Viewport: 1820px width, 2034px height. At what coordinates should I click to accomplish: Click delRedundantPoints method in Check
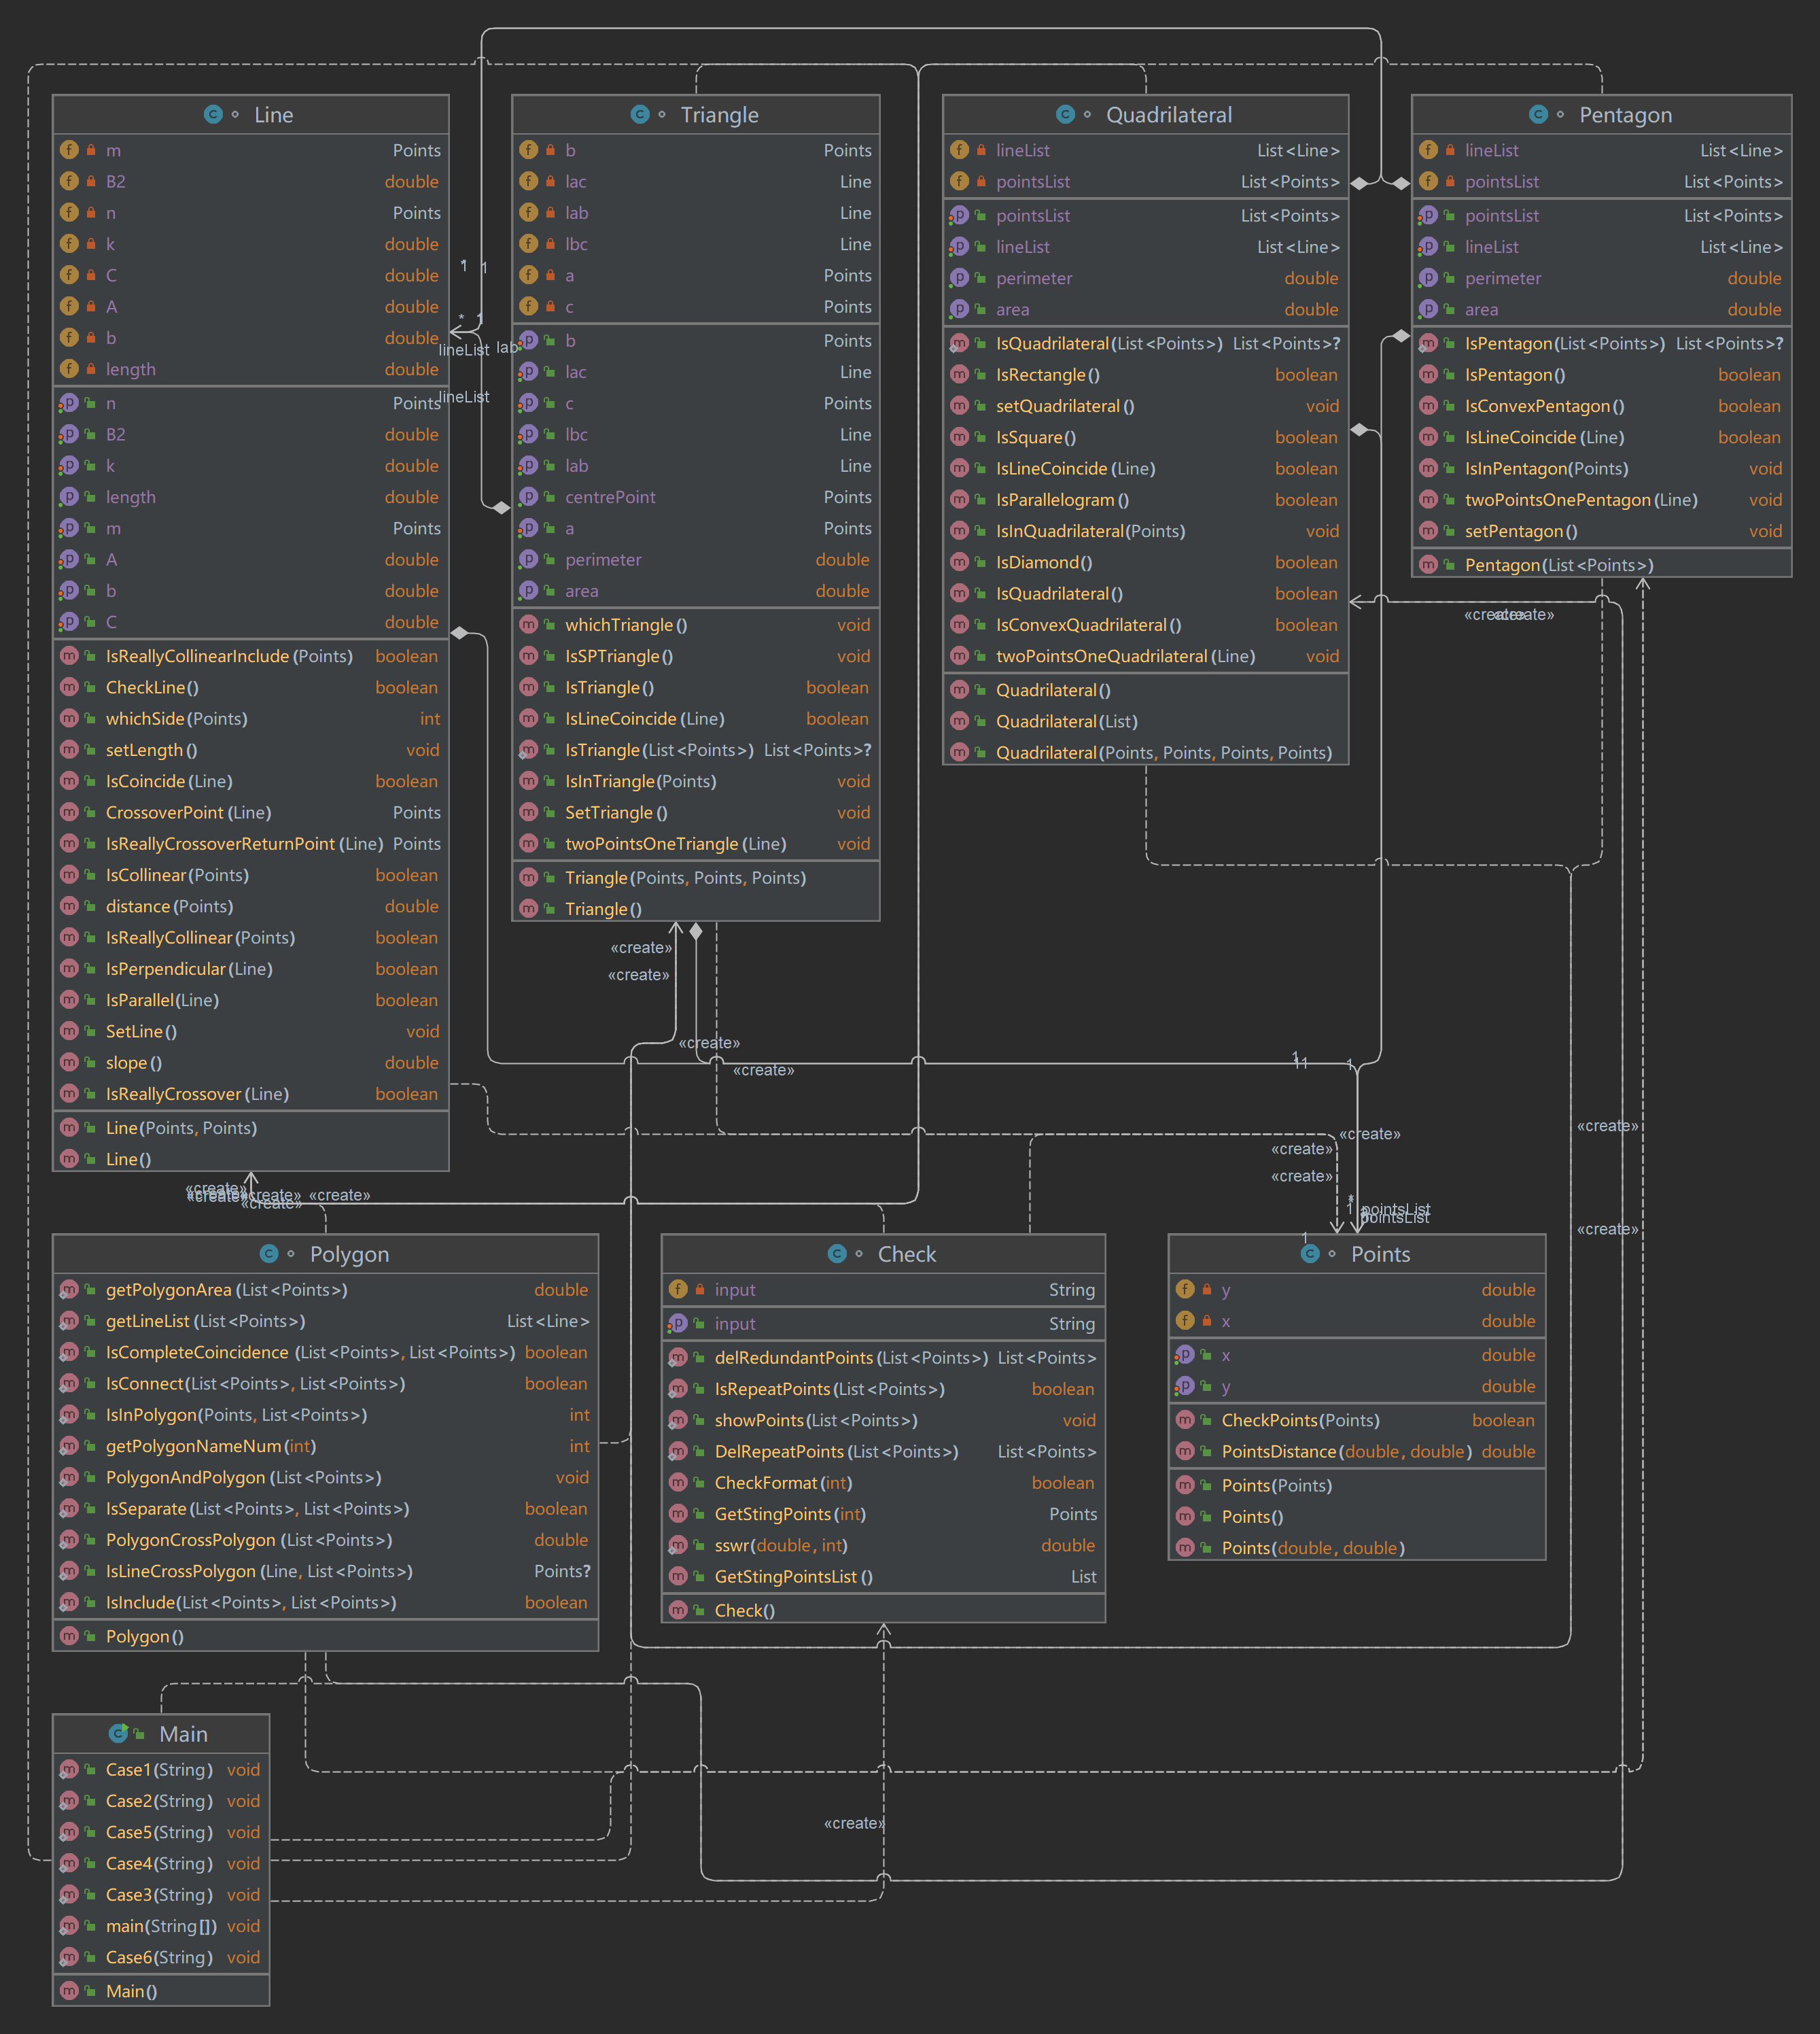point(883,1357)
